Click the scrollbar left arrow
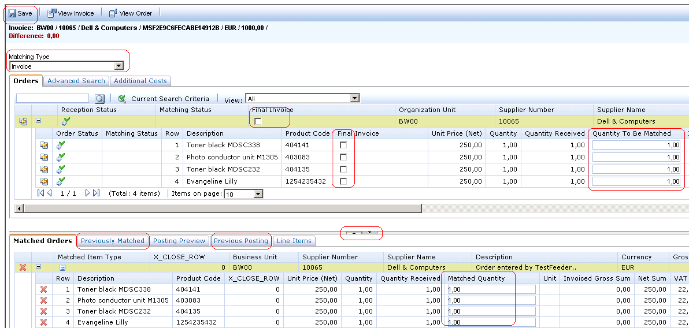689x328 pixels. [x=19, y=208]
